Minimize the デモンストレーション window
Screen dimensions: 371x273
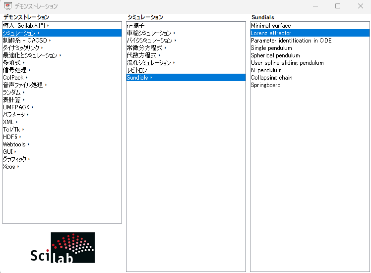click(x=315, y=6)
